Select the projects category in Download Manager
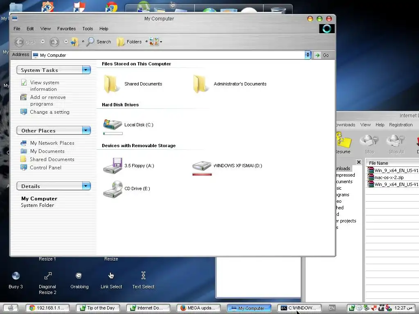Image resolution: width=419 pixels, height=314 pixels. tap(346, 221)
